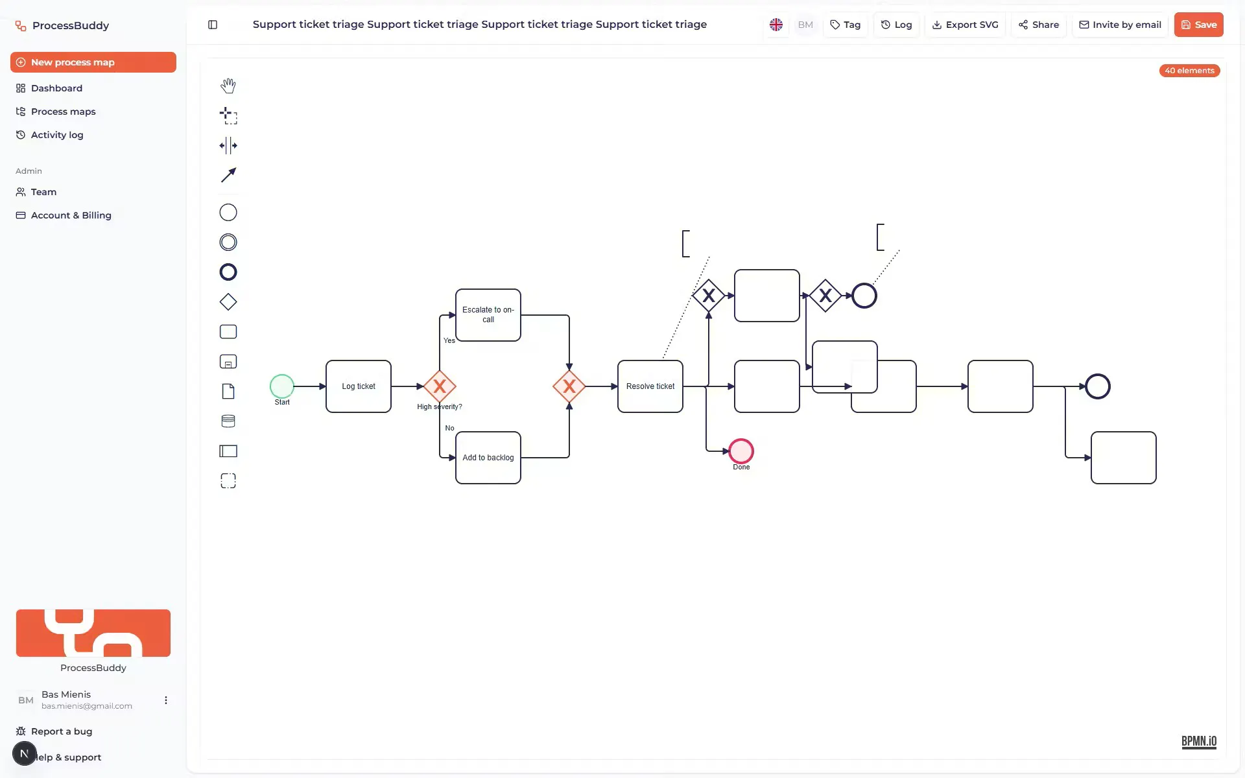Invite collaborators by email
The width and height of the screenshot is (1245, 778).
pyautogui.click(x=1120, y=25)
